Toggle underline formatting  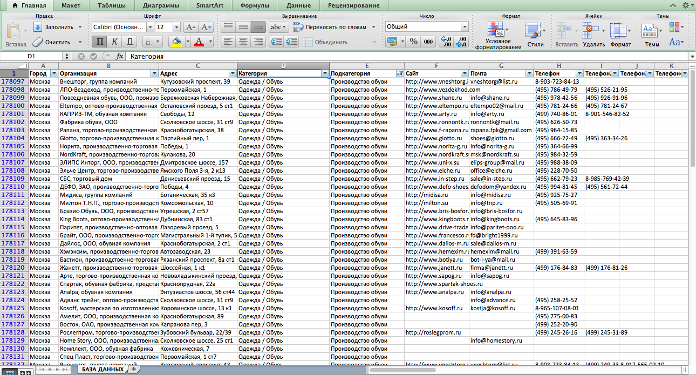(x=129, y=42)
